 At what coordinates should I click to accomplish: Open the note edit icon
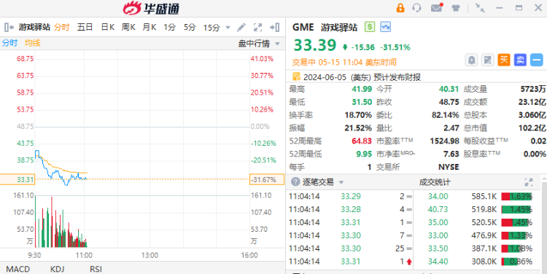coord(488,60)
